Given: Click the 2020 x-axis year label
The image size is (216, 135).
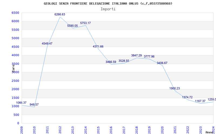Looking at the screenshot, I should [x=162, y=130].
